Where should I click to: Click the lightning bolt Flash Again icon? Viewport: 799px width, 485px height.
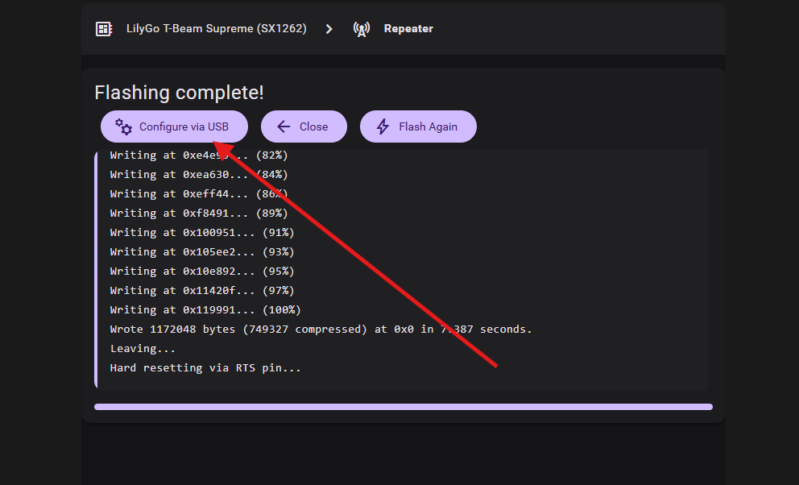[x=383, y=126]
